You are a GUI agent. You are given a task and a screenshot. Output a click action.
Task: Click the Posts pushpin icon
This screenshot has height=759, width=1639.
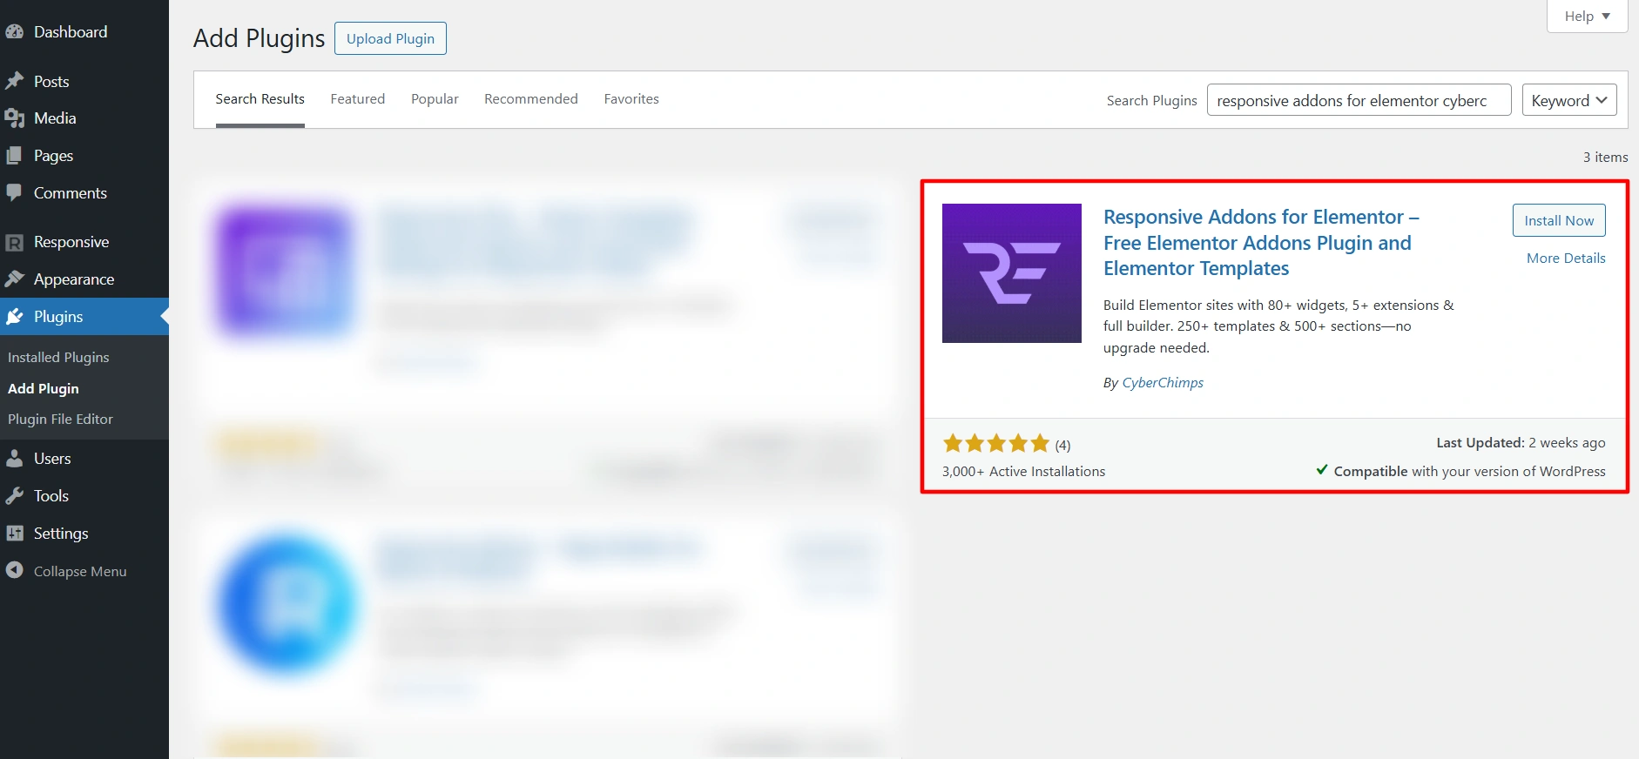click(x=14, y=81)
